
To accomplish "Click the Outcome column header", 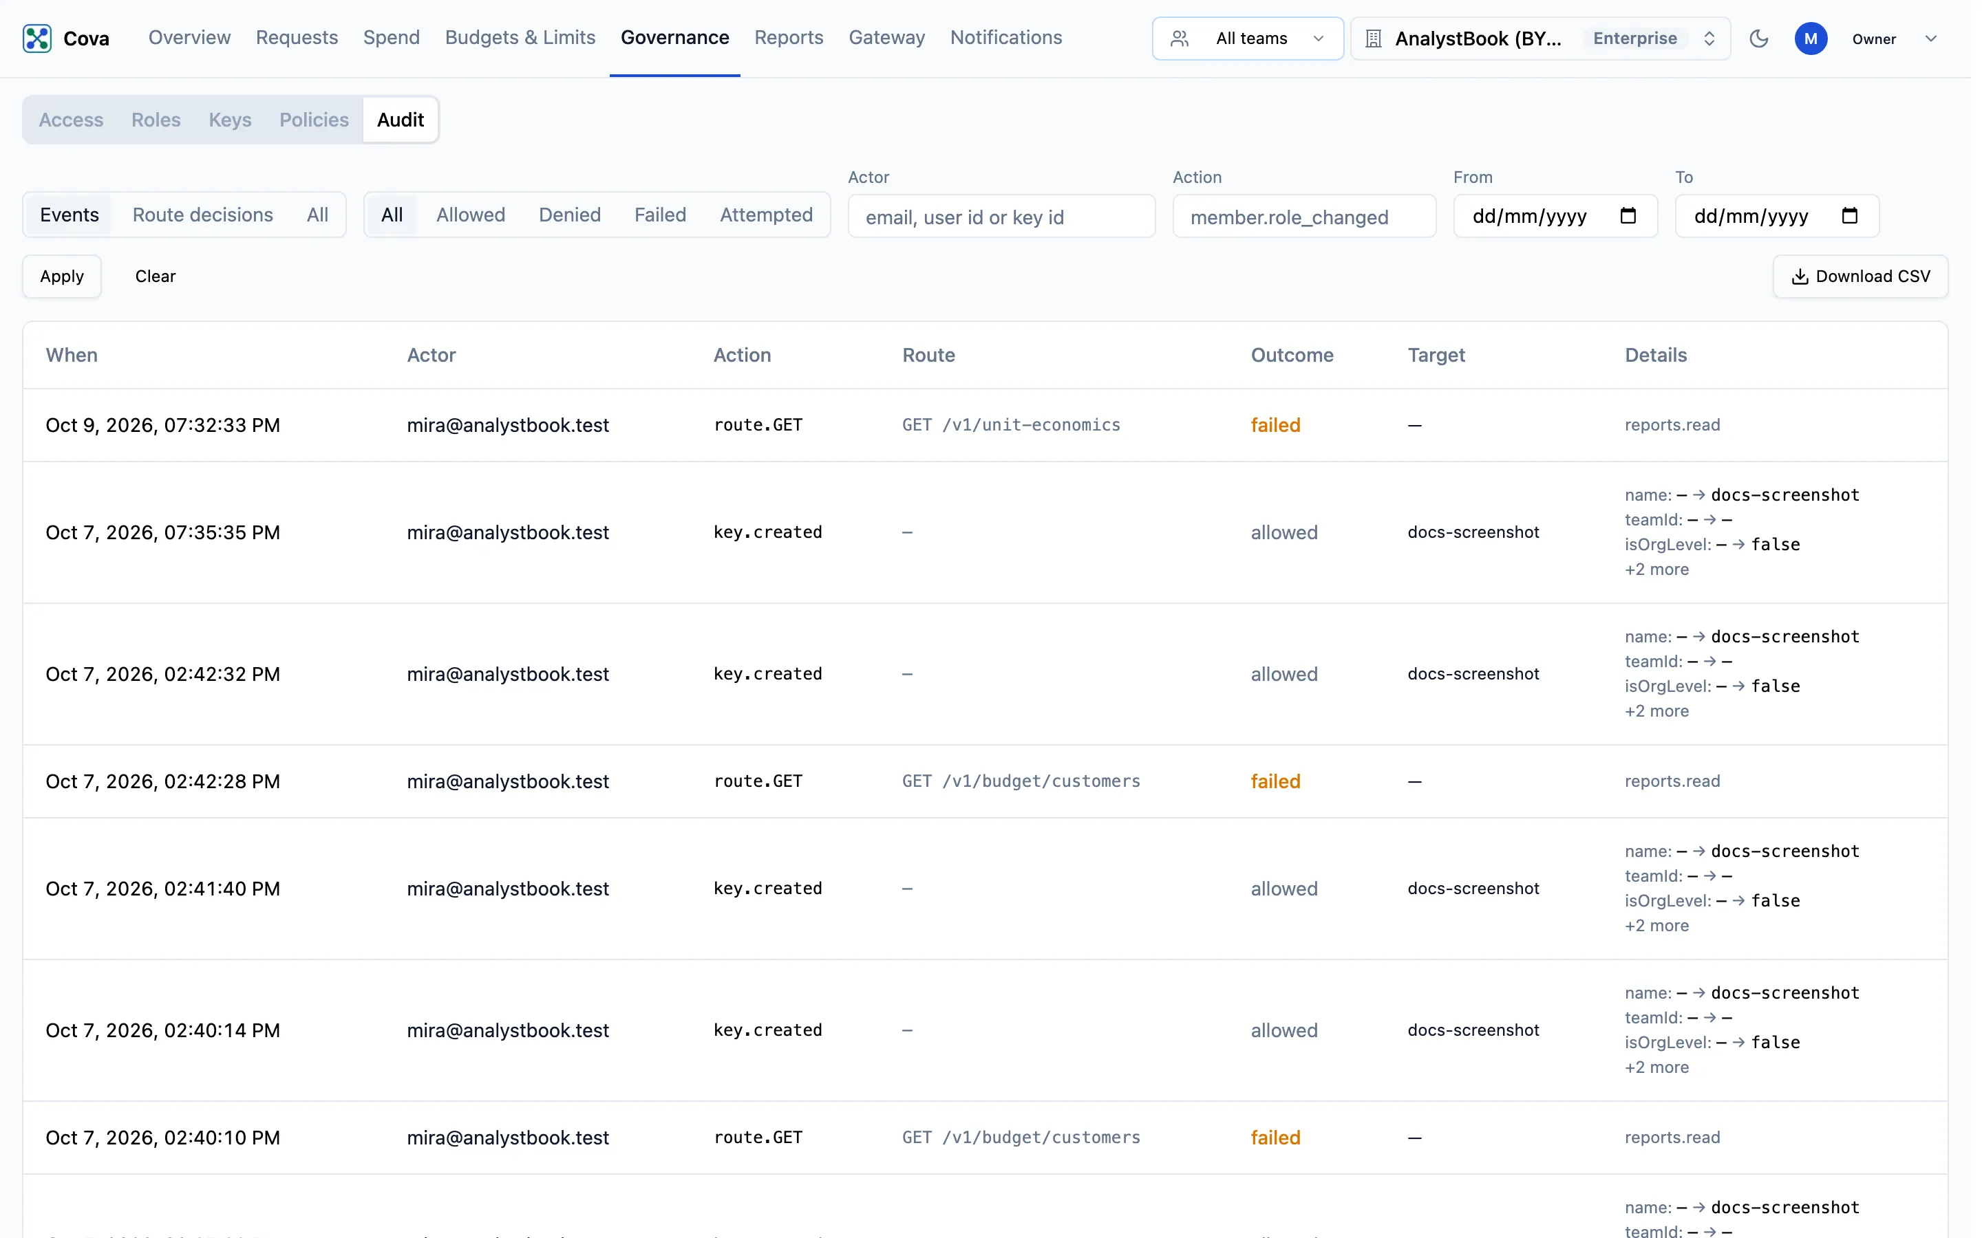I will pyautogui.click(x=1292, y=354).
